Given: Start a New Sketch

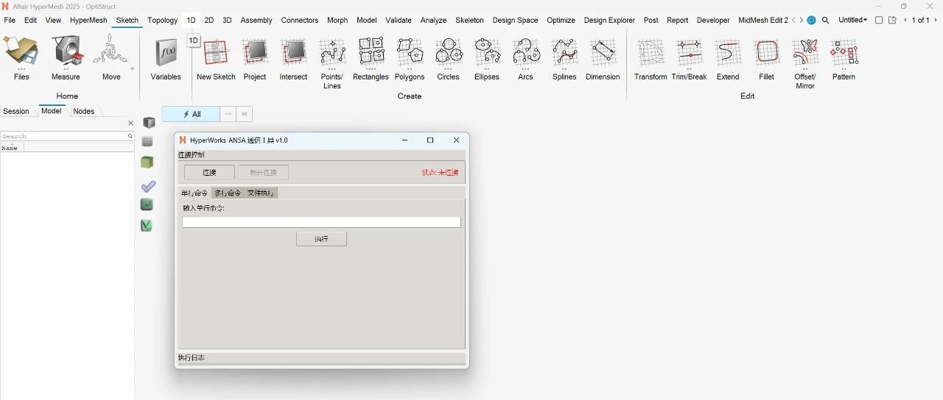Looking at the screenshot, I should [216, 59].
